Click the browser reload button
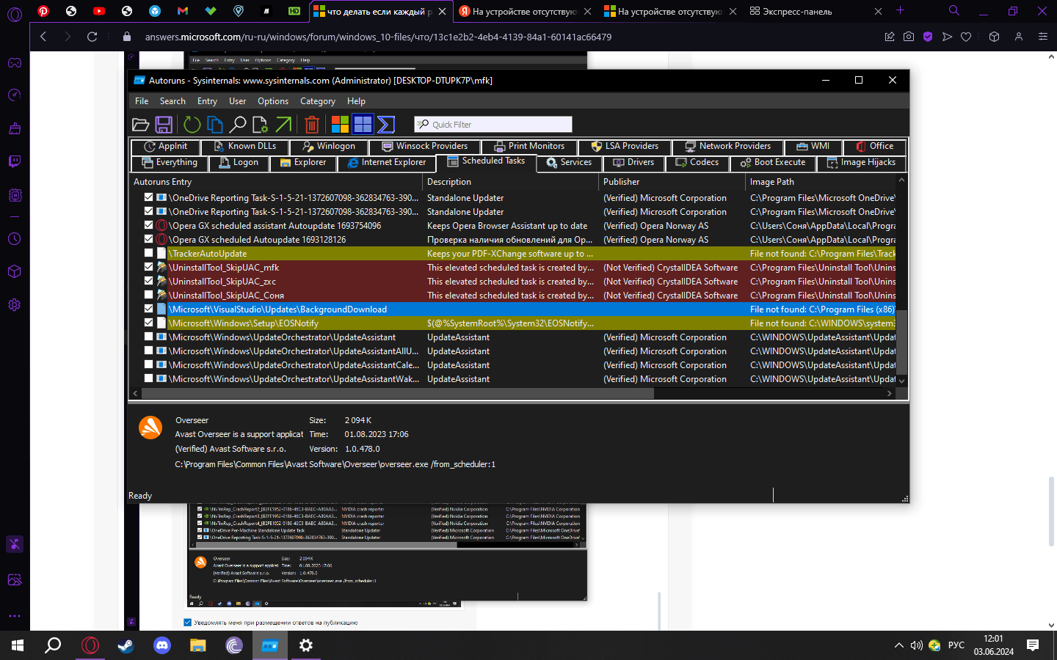 pos(92,37)
